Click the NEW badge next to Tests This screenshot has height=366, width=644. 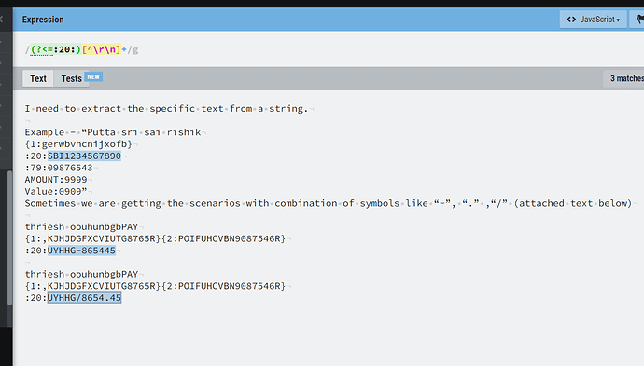pos(93,77)
